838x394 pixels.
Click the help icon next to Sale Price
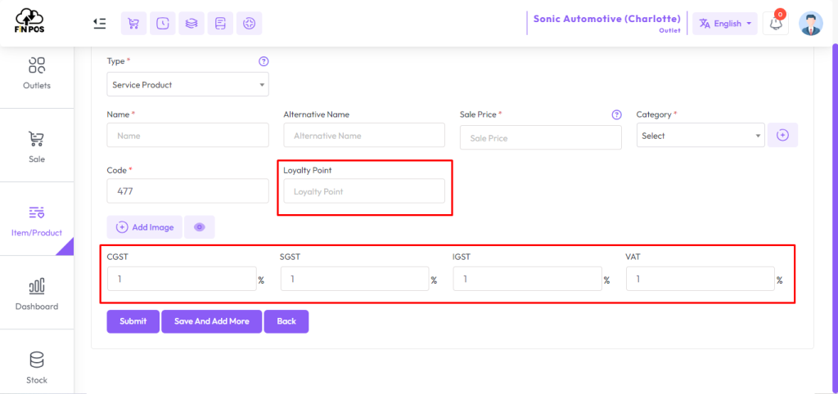click(x=617, y=114)
